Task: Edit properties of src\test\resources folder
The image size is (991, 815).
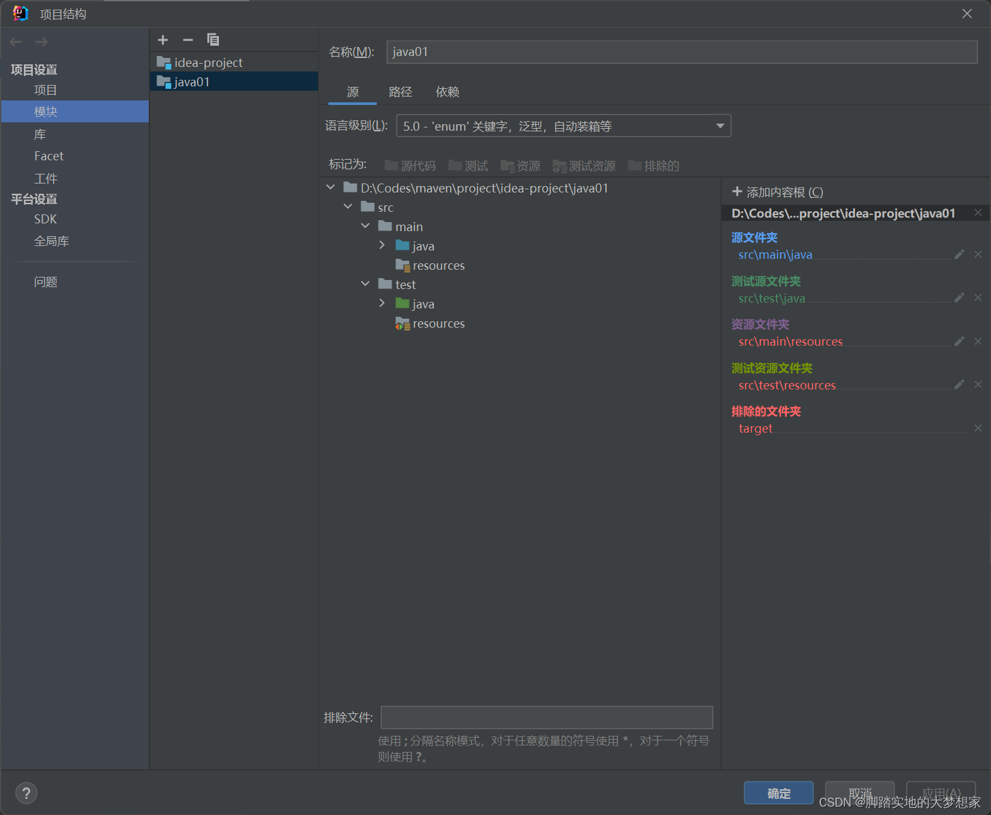Action: [x=959, y=384]
